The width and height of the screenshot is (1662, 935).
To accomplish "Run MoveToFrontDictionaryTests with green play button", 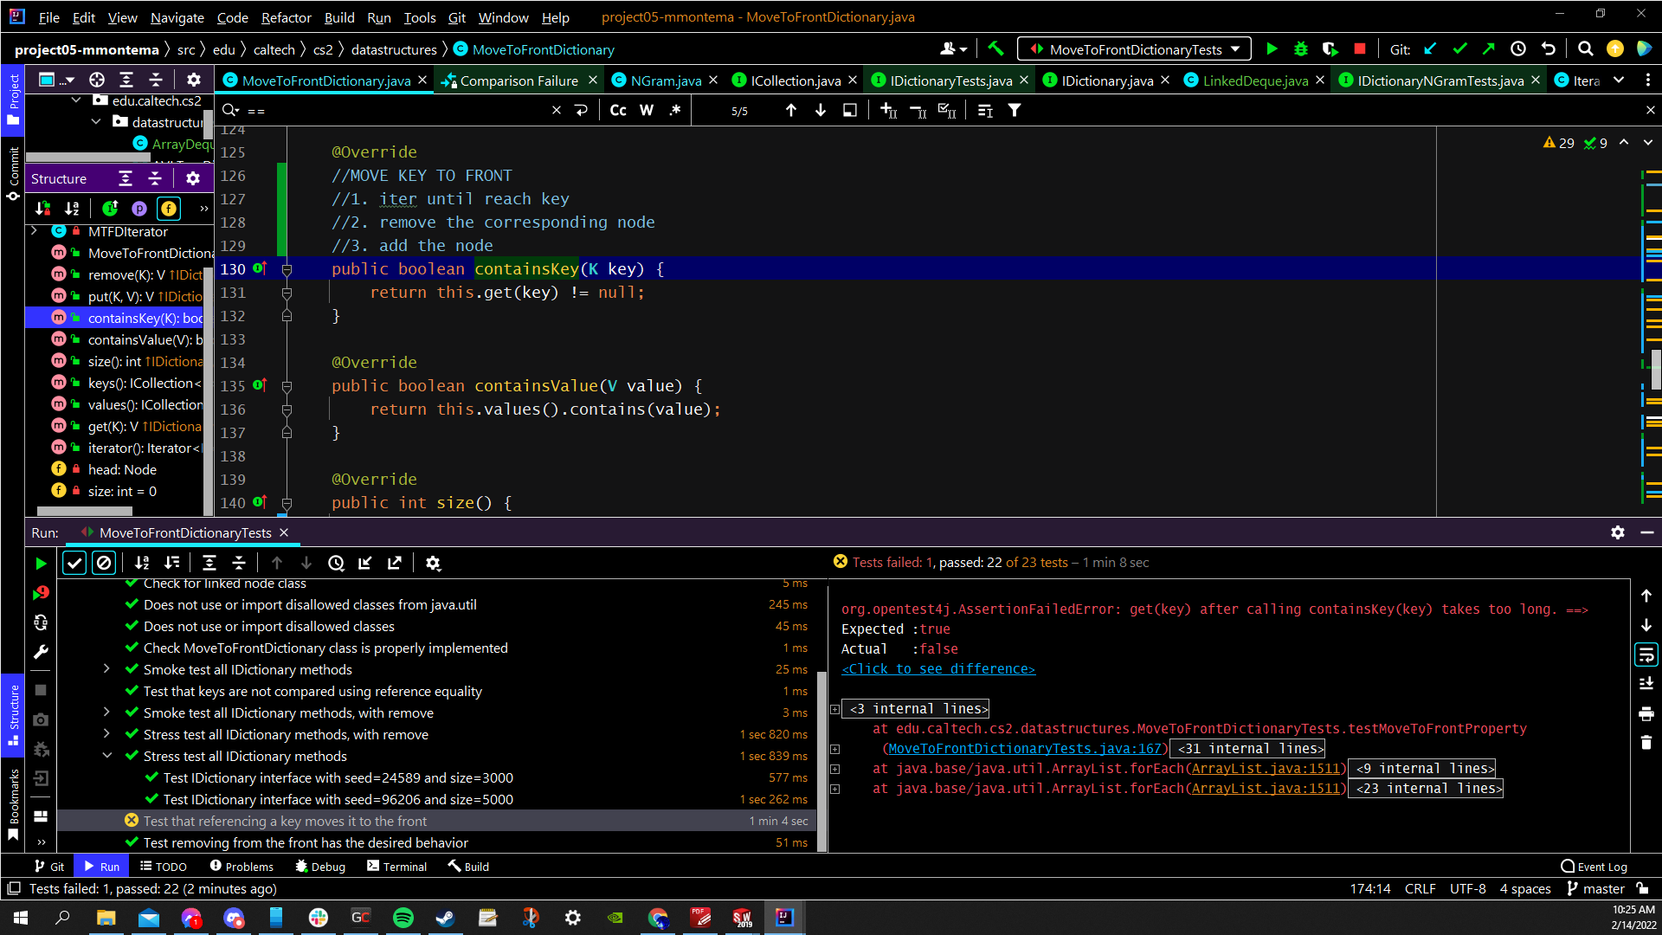I will (1272, 49).
